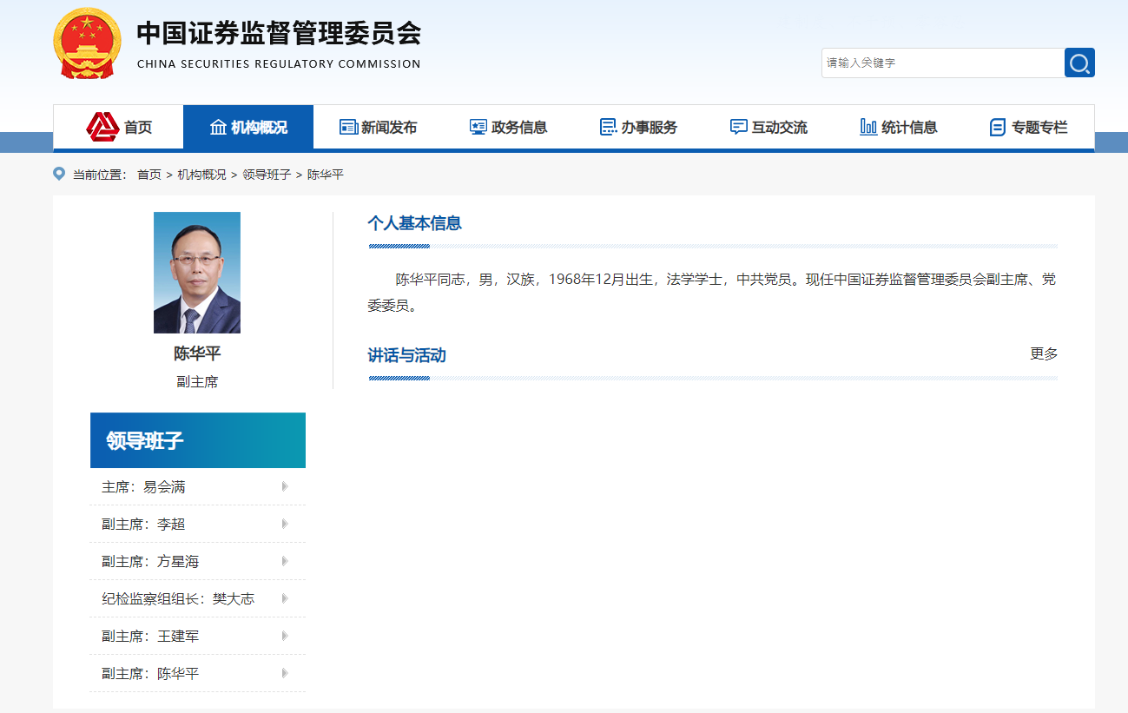Click the newspaper icon beside 新闻发布
This screenshot has width=1128, height=713.
(x=348, y=128)
